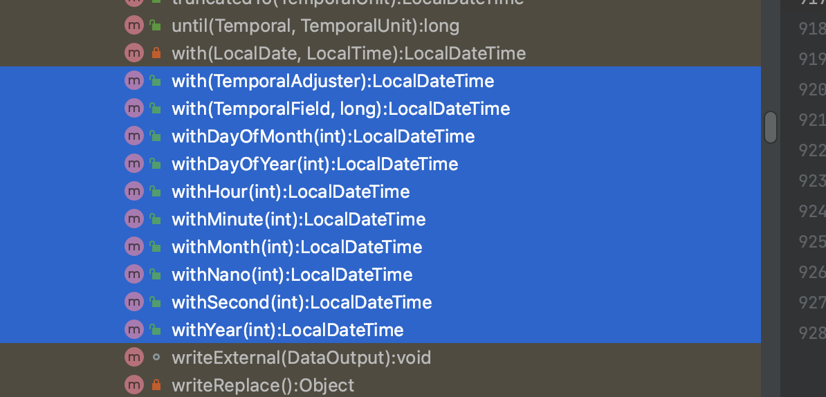Image resolution: width=826 pixels, height=397 pixels.
Task: Click public lock icon beside withNano(int)
Action: (156, 275)
